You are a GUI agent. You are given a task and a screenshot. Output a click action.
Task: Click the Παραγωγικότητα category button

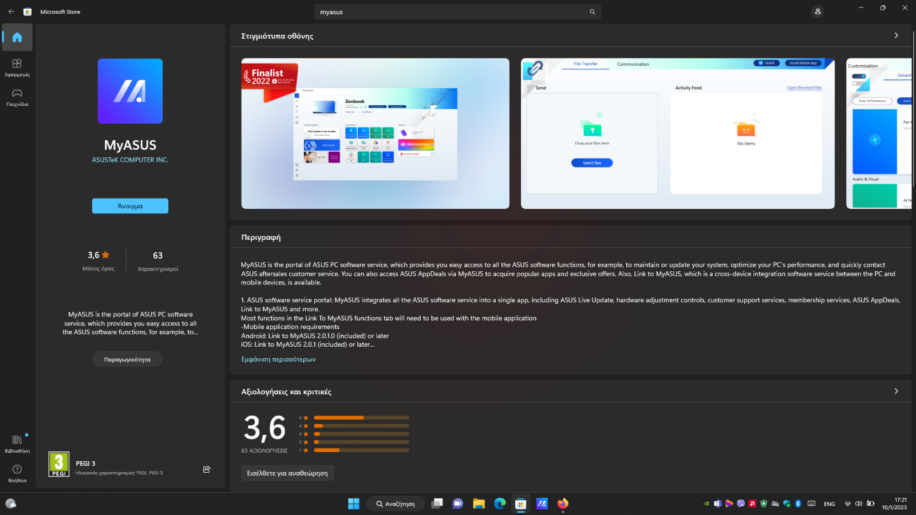coord(127,359)
